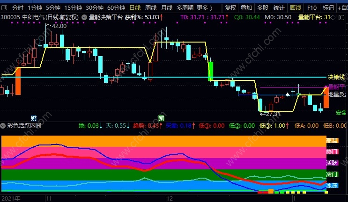Click the 冰冻 zone label
Image resolution: width=348 pixels, height=202 pixels.
(x=332, y=185)
